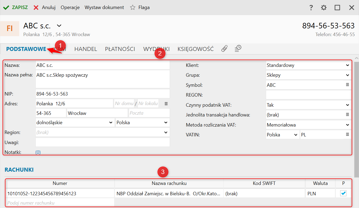Open the VATIN field menu icon
Image resolution: width=359 pixels, height=208 pixels.
tap(347, 135)
